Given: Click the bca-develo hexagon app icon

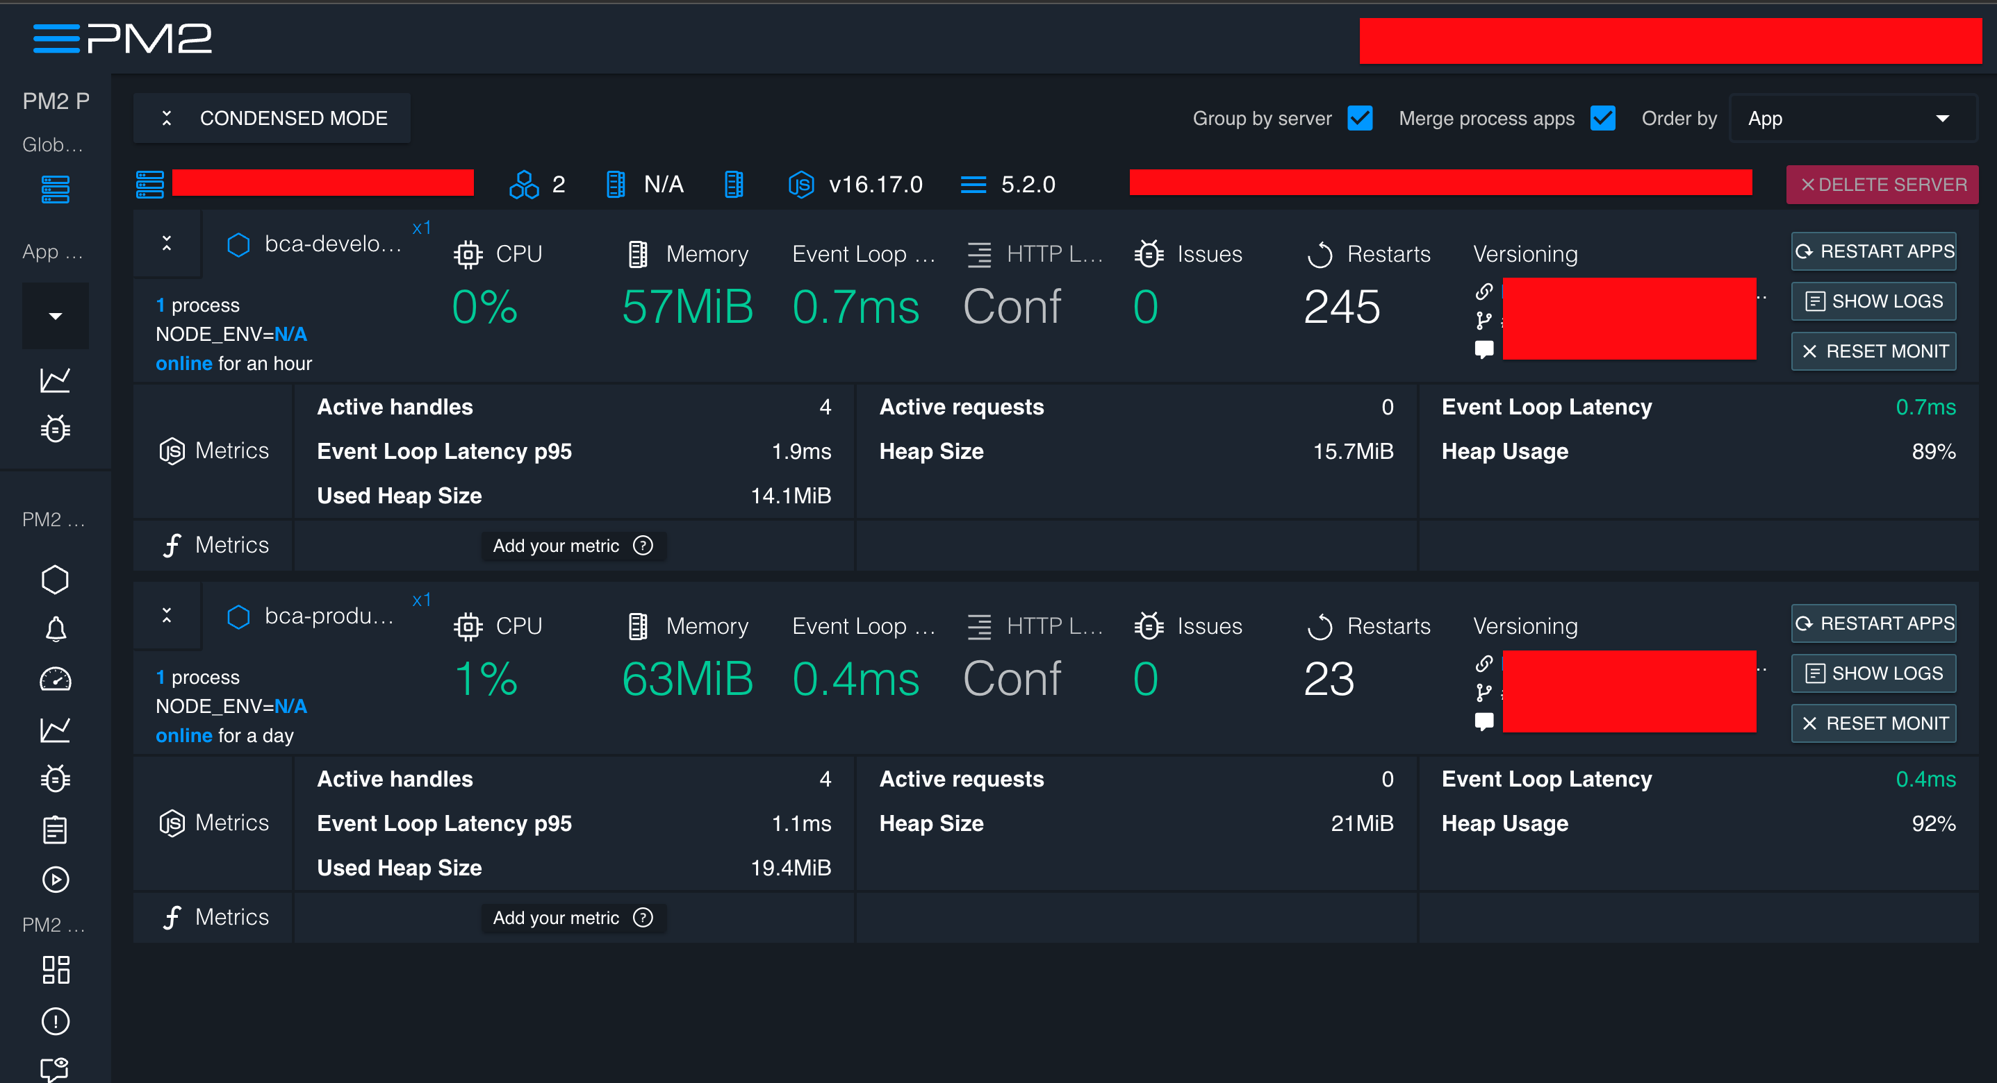Looking at the screenshot, I should [x=238, y=245].
